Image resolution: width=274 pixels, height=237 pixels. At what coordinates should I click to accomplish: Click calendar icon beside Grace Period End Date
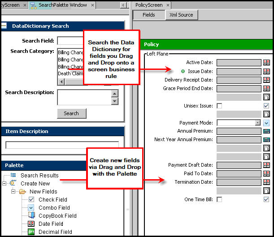pyautogui.click(x=266, y=88)
